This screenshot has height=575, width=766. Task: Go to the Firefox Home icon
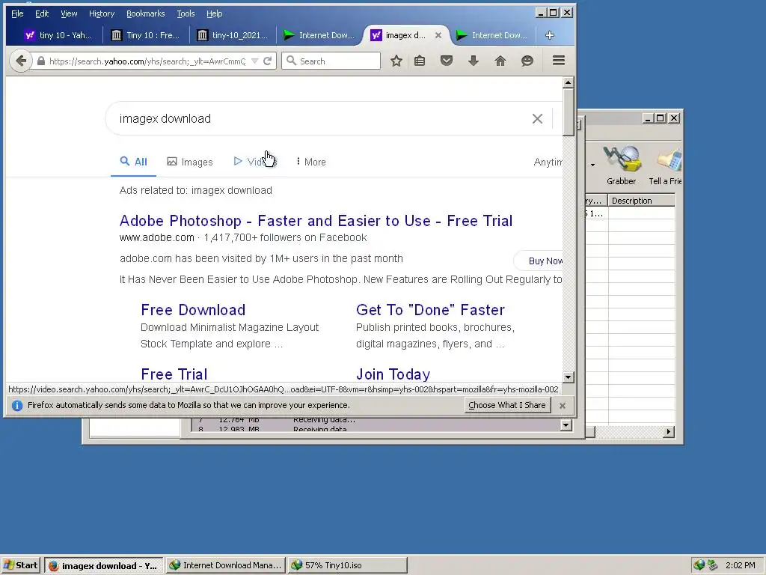(500, 61)
